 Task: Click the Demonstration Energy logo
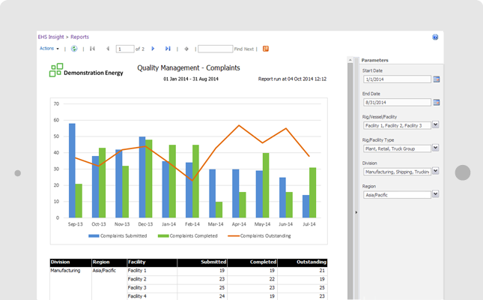86,70
